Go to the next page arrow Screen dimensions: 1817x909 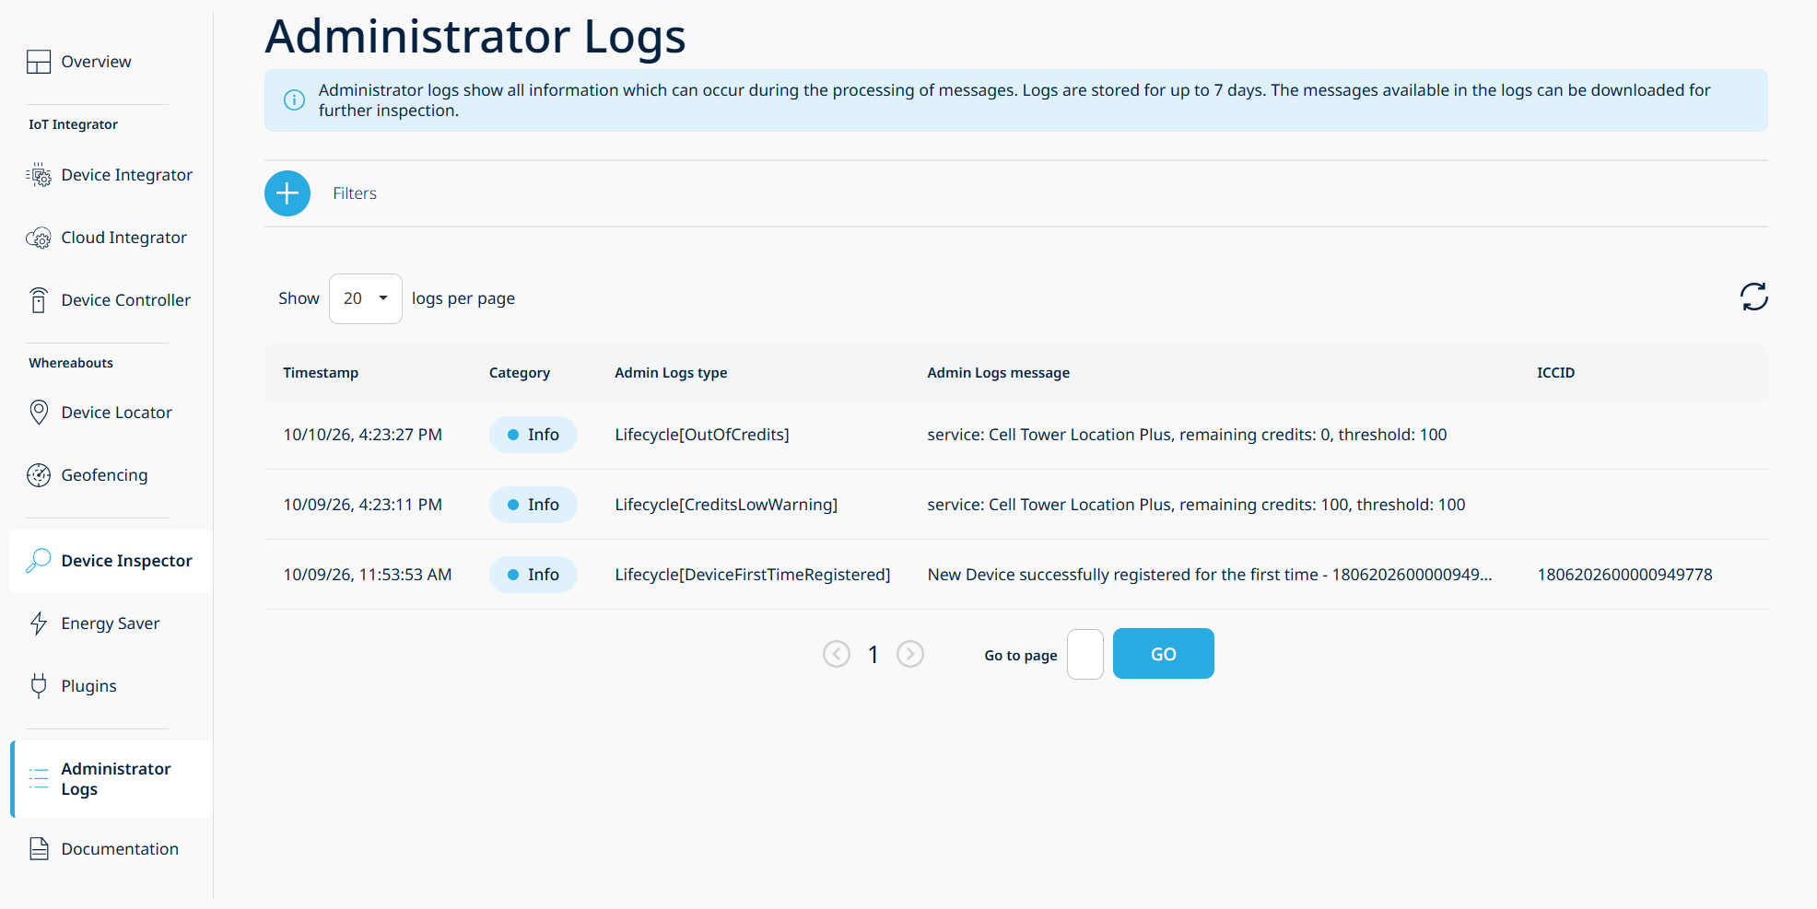tap(910, 654)
